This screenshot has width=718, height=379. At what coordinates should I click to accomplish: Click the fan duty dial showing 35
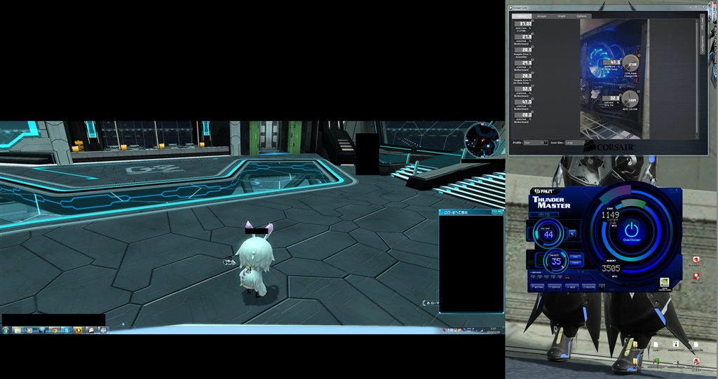coord(556,261)
